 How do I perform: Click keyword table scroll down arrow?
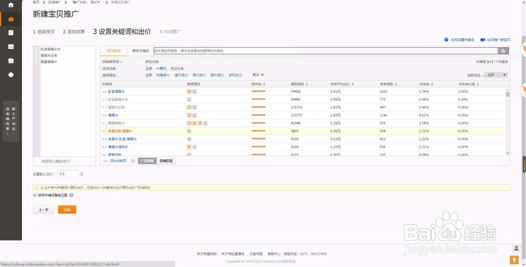508,153
